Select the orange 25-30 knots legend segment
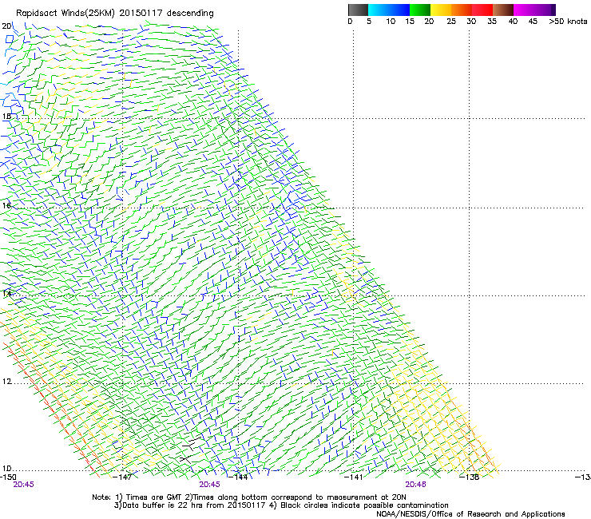This screenshot has width=591, height=519. (462, 10)
